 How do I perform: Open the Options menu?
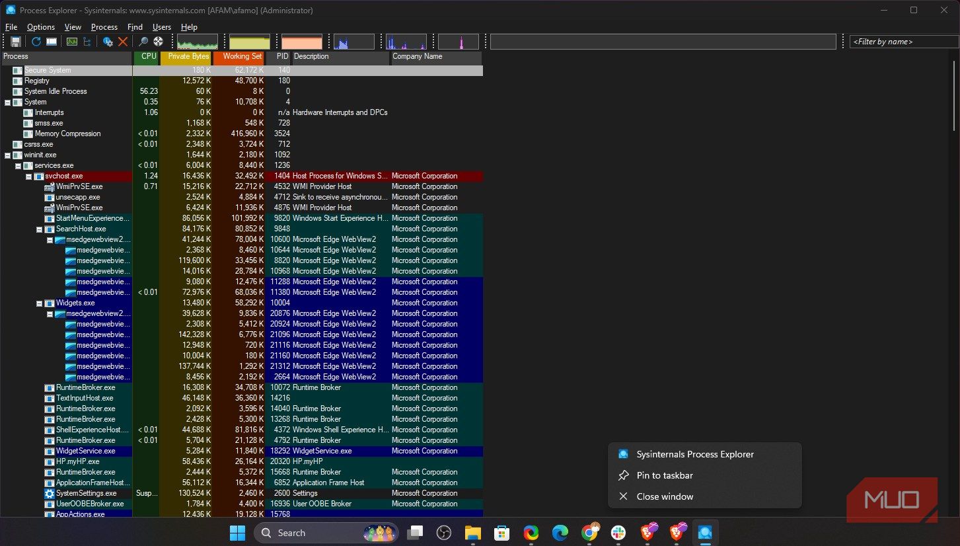(x=41, y=27)
